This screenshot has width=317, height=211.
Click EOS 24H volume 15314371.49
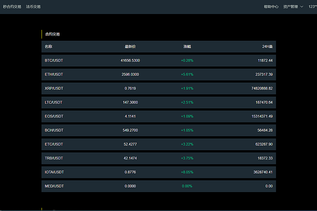click(x=262, y=116)
